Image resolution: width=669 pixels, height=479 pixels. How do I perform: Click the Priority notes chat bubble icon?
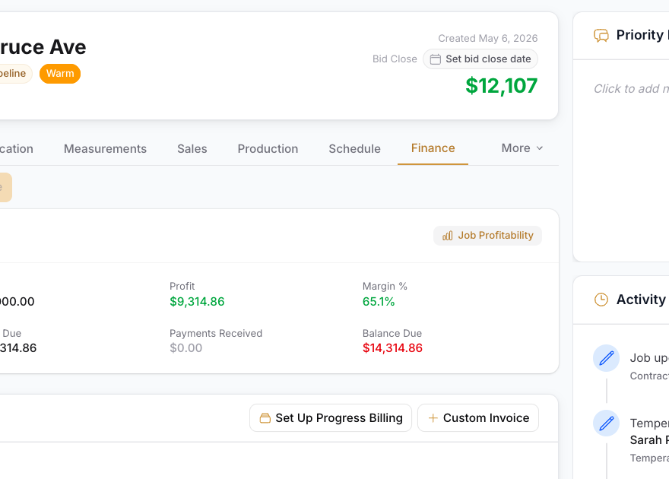[x=601, y=36]
